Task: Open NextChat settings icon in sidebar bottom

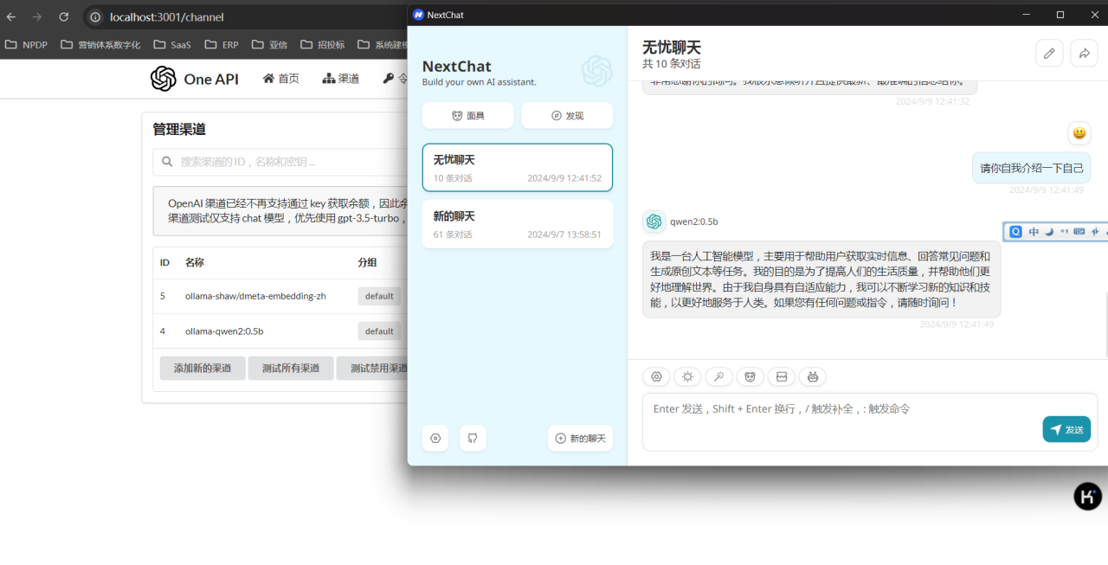Action: point(435,439)
